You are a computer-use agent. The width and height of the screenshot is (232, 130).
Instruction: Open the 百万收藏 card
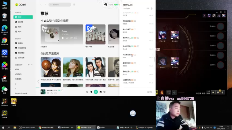pos(114,34)
